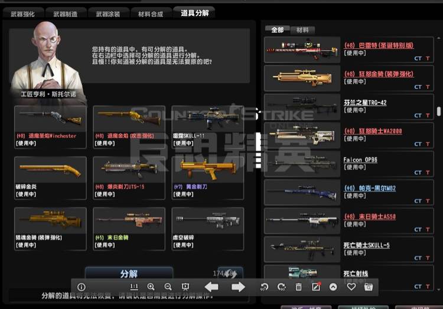The height and width of the screenshot is (309, 443).
Task: Delete the image with trash icon
Action: (298, 287)
